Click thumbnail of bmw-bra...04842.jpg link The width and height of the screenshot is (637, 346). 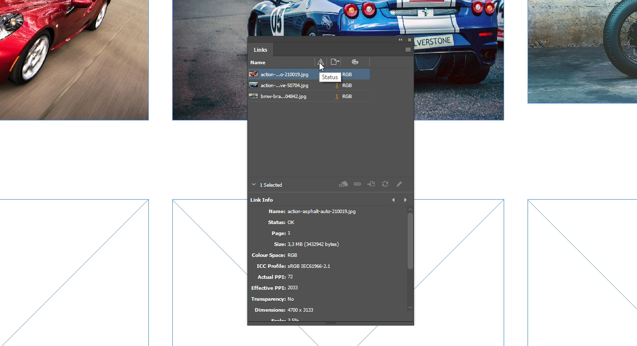(253, 96)
